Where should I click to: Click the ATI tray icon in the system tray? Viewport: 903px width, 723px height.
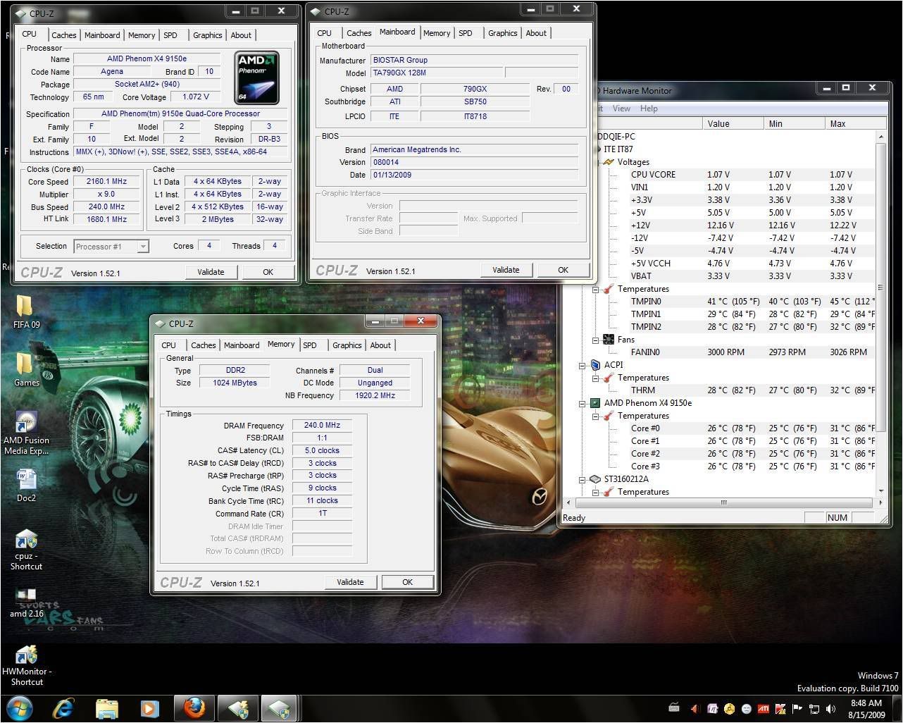763,709
